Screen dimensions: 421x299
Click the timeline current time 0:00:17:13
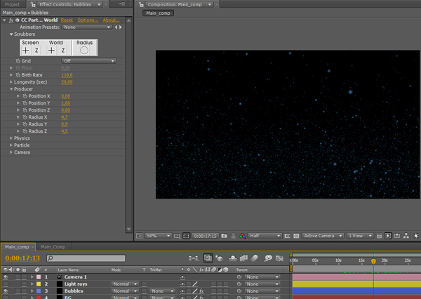point(22,258)
